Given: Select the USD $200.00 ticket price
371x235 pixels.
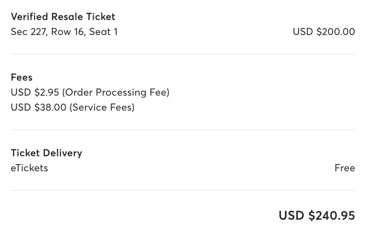Looking at the screenshot, I should tap(324, 32).
